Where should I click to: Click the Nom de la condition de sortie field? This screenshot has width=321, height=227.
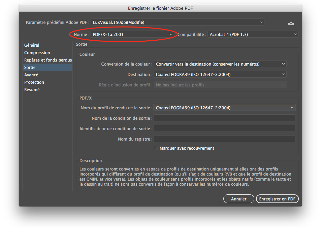pyautogui.click(x=224, y=118)
